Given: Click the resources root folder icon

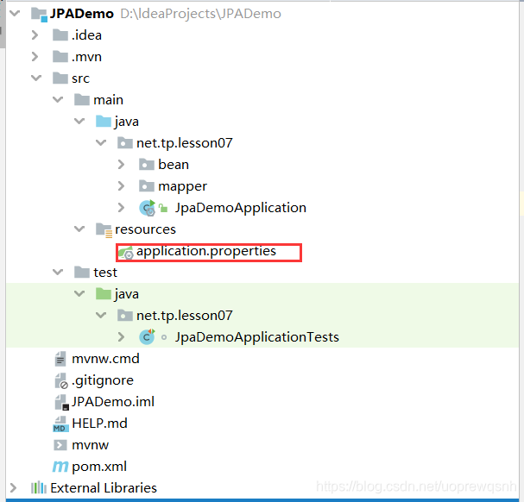Looking at the screenshot, I should click(104, 230).
